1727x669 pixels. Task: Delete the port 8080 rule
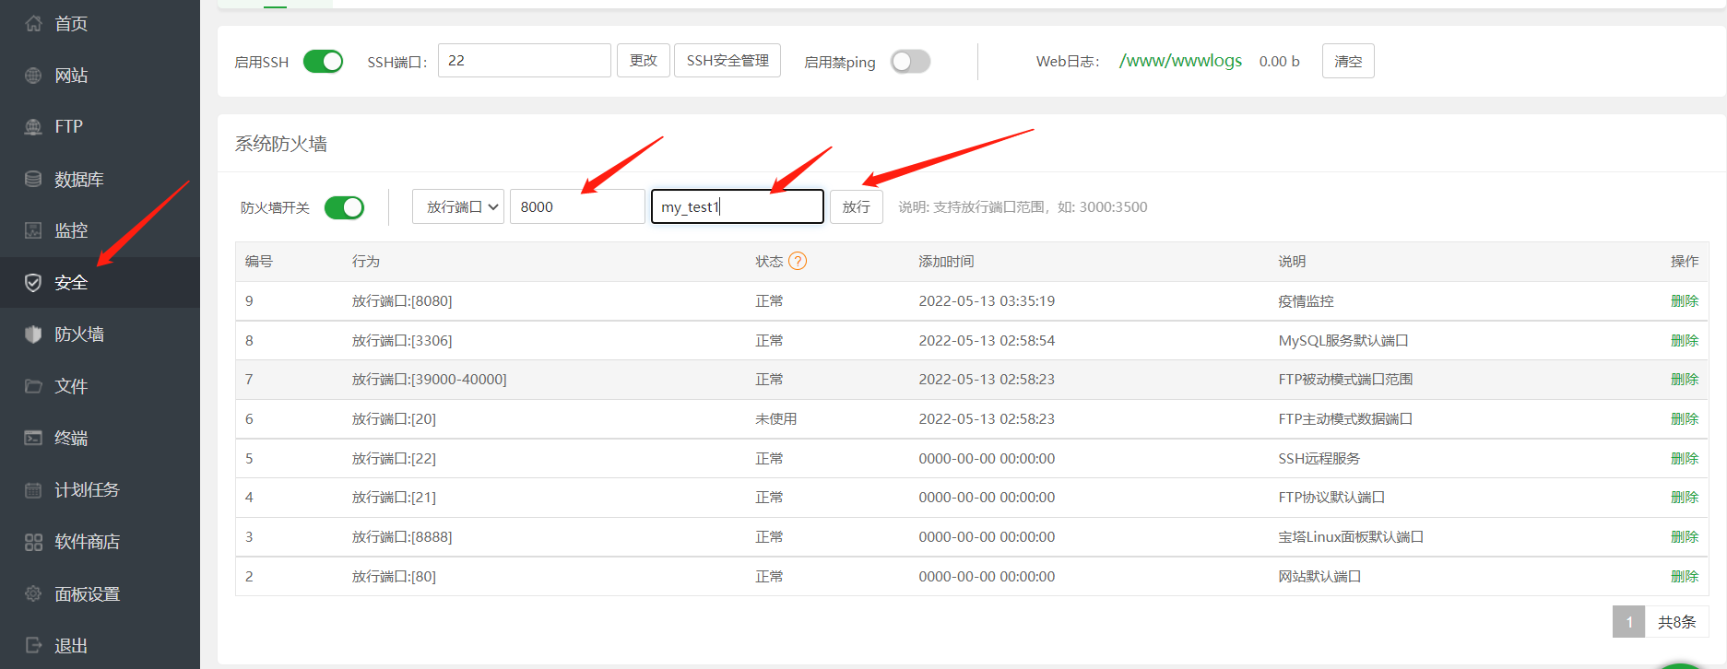click(1685, 300)
